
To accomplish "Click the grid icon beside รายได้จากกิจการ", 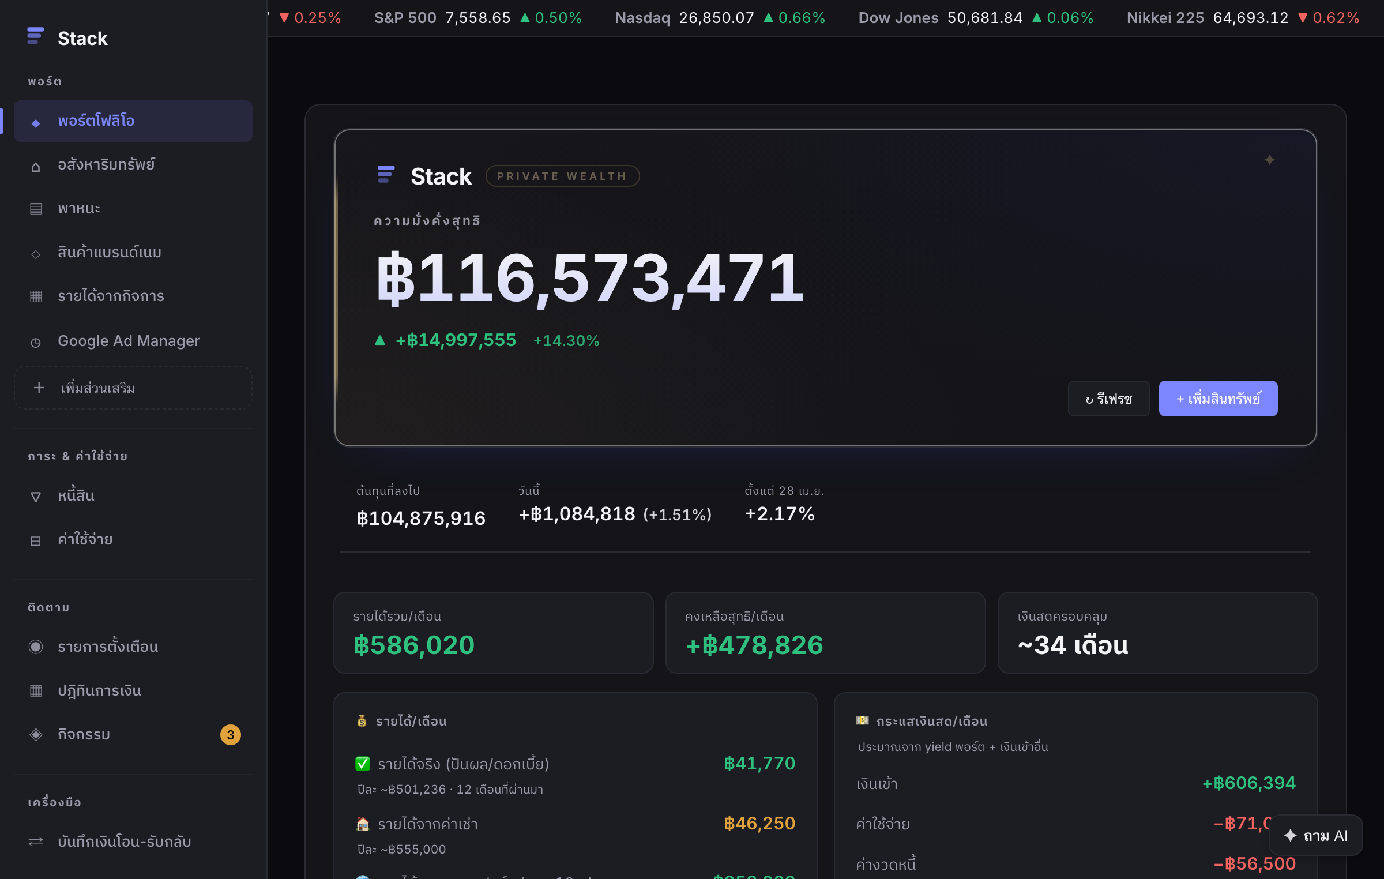I will (36, 296).
